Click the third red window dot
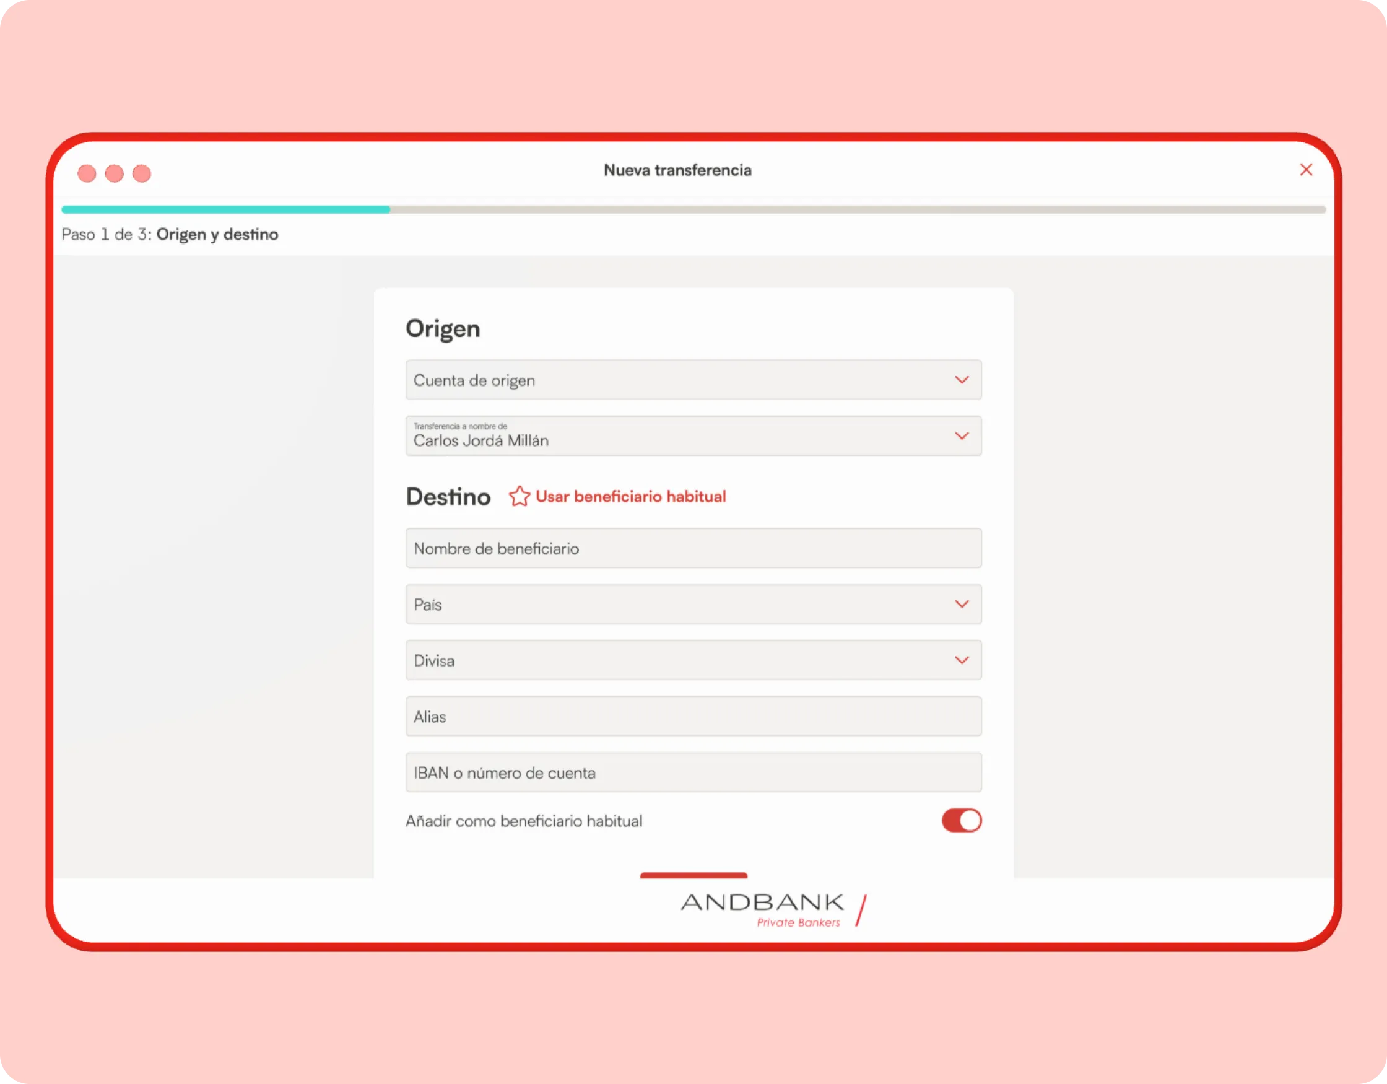1387x1084 pixels. 142,173
